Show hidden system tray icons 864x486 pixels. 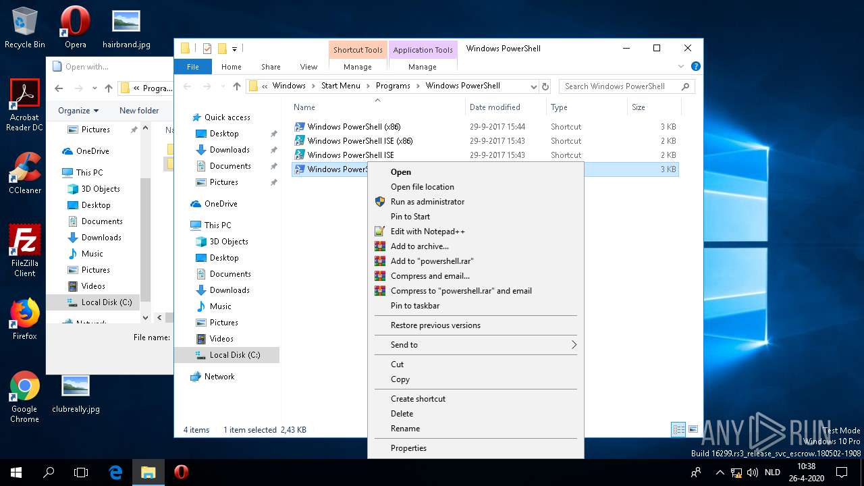tap(720, 473)
